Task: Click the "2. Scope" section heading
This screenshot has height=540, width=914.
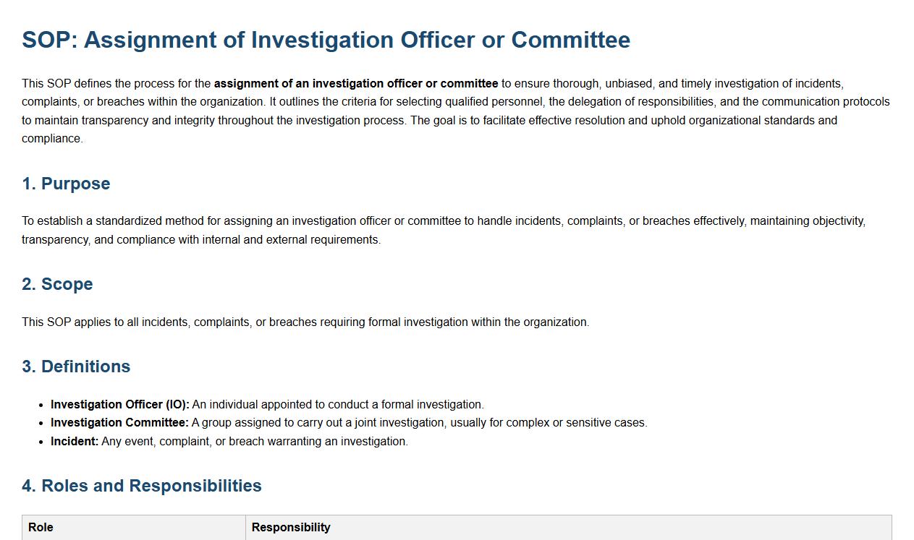Action: pos(57,284)
